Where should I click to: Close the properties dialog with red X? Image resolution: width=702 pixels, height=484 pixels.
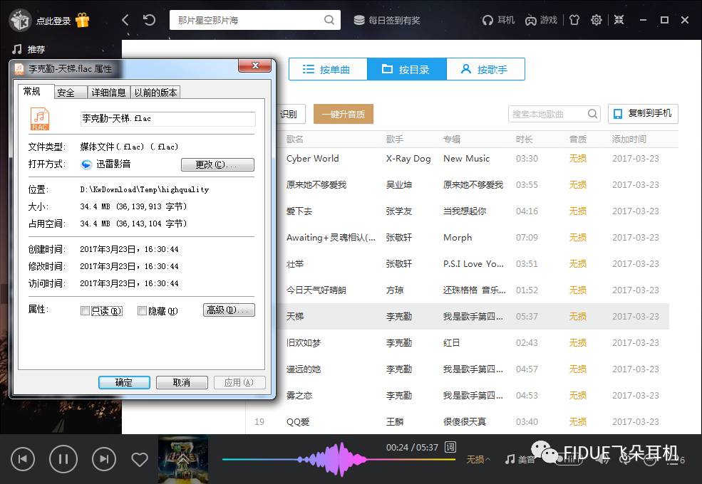pyautogui.click(x=254, y=65)
